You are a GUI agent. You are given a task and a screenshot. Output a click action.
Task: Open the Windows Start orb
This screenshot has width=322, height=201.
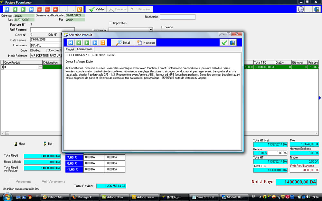[8, 197]
